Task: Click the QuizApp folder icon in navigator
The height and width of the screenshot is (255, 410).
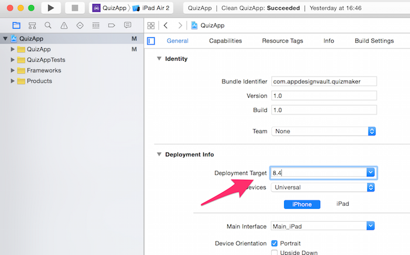Action: pos(21,49)
